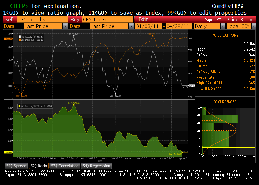Click the HG1 Comdty high marker 462.30
259x185 pixels.
(x=74, y=35)
